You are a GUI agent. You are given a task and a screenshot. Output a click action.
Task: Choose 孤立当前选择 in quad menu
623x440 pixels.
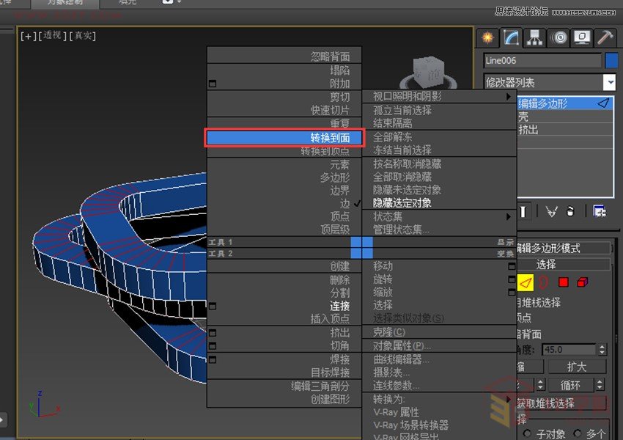[440, 110]
